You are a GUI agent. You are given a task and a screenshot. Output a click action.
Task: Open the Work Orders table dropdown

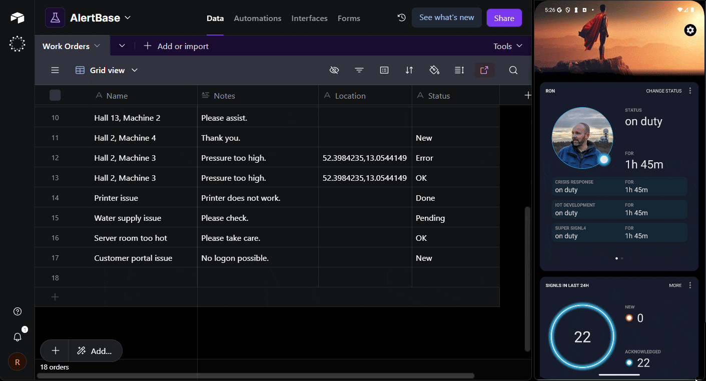(97, 46)
